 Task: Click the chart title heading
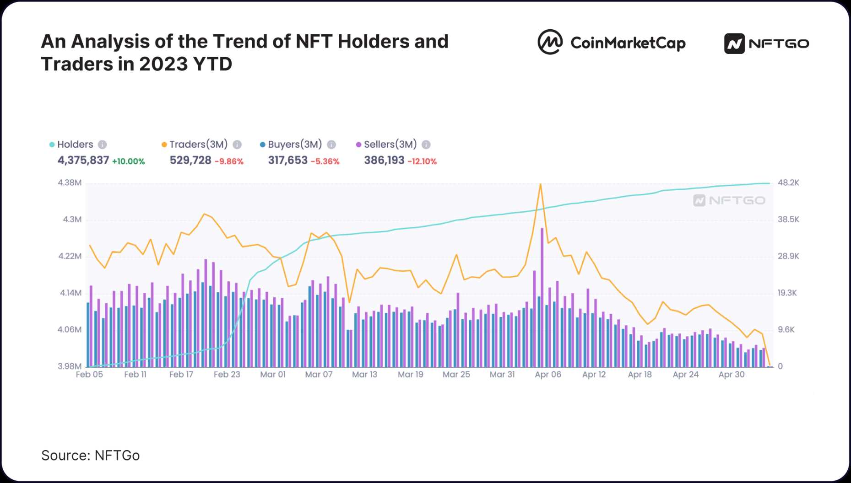pos(245,53)
